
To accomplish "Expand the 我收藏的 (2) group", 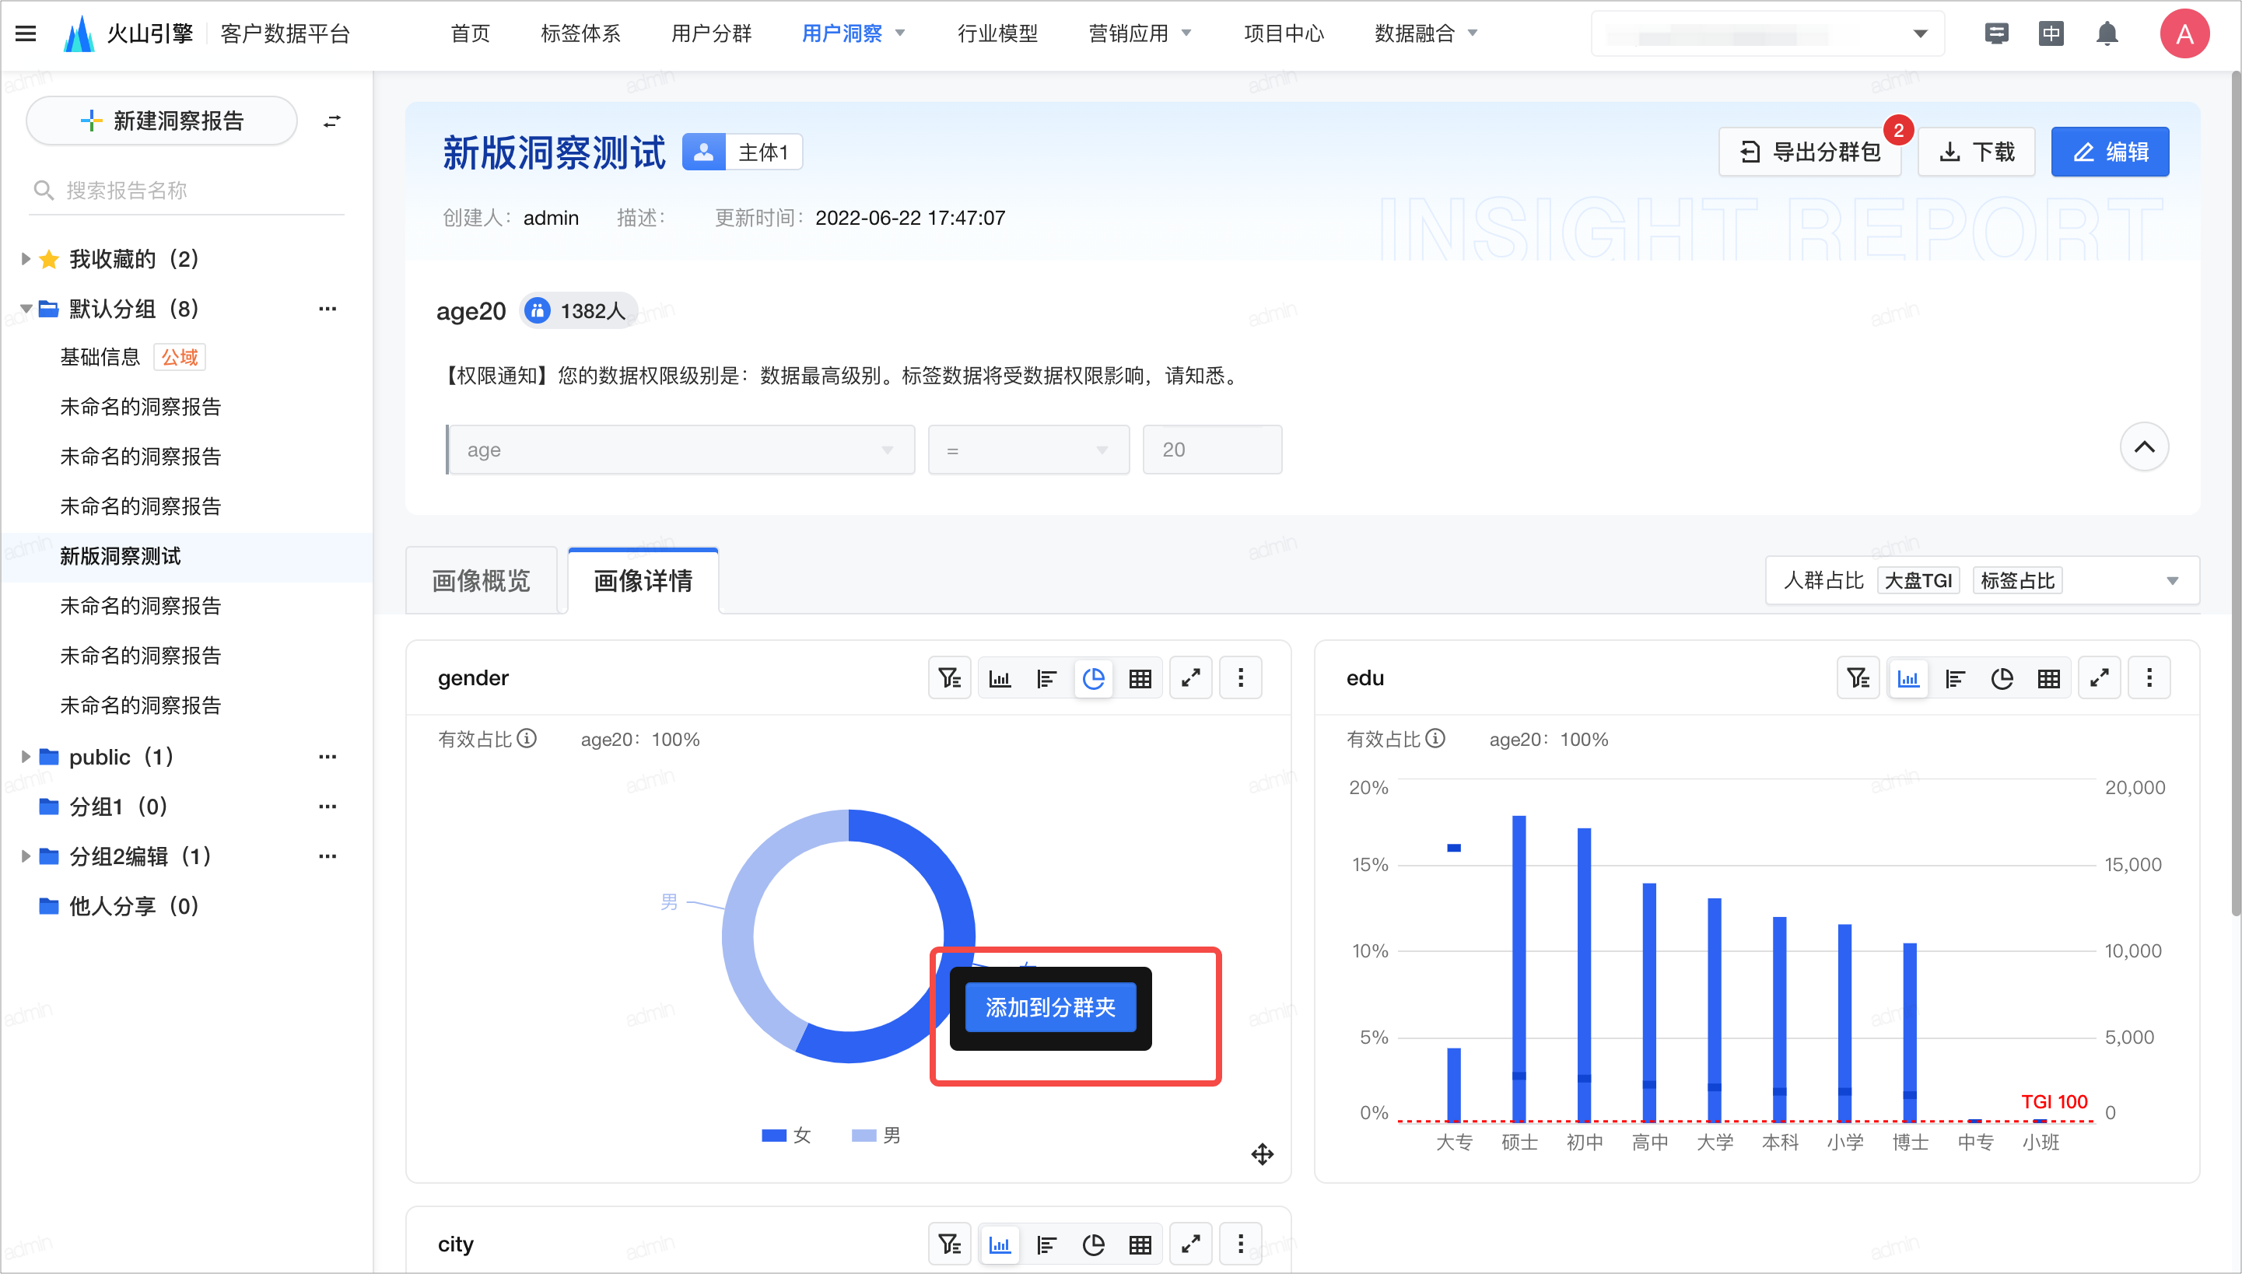I will [x=26, y=259].
